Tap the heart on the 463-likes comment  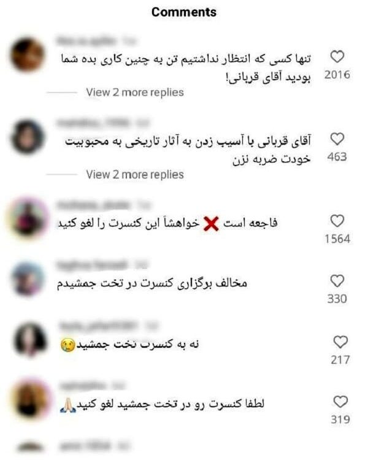tap(337, 139)
